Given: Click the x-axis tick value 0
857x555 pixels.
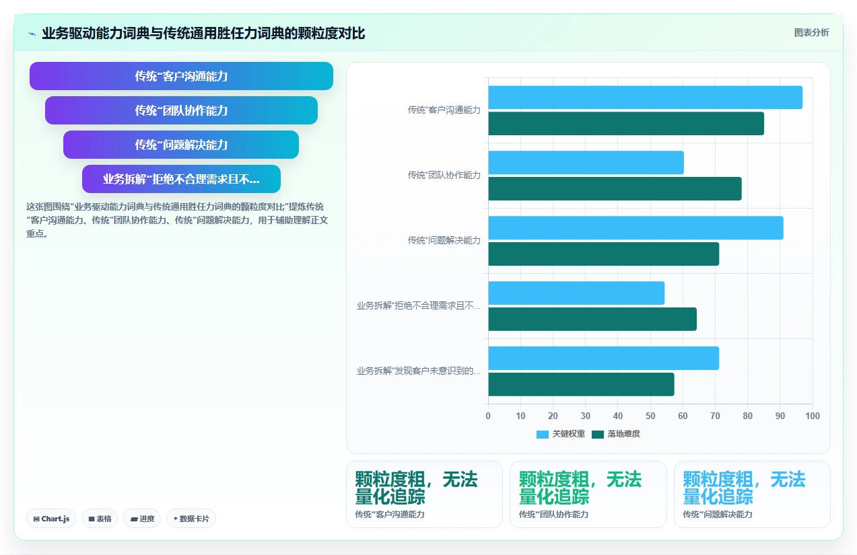Looking at the screenshot, I should 488,416.
